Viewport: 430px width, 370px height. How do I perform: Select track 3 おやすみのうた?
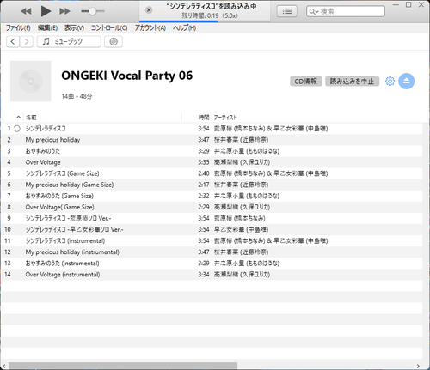212,151
